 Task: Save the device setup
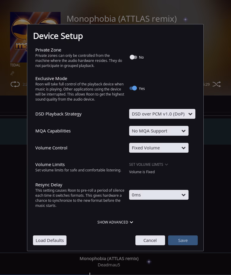pos(183,240)
